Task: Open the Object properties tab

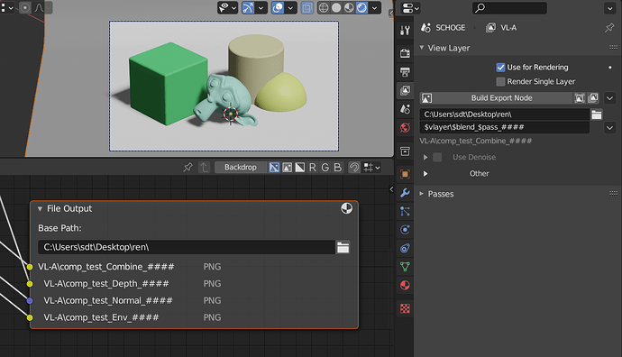Action: click(x=405, y=174)
